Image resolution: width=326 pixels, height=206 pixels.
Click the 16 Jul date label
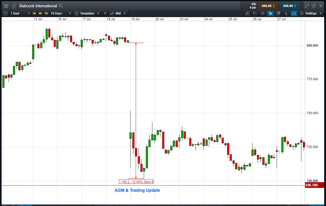tap(62, 19)
